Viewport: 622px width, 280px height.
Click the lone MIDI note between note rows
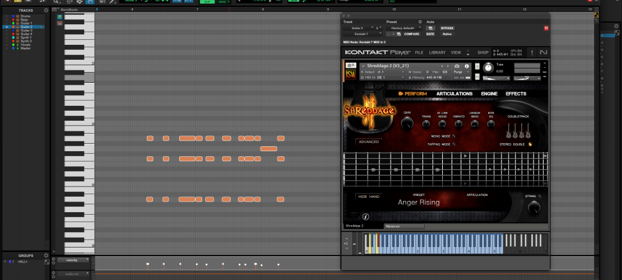[x=269, y=149]
